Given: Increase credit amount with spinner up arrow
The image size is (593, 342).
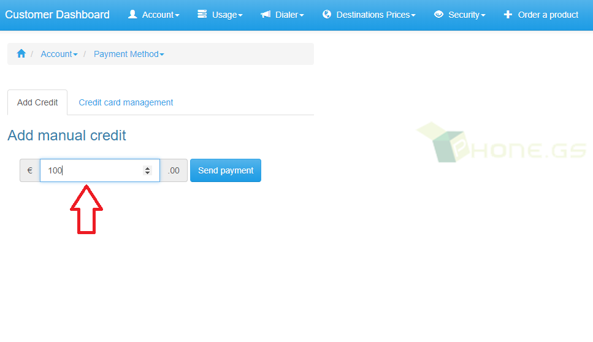Looking at the screenshot, I should click(x=148, y=168).
